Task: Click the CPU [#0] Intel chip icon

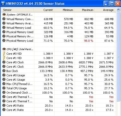Action: (x=4, y=49)
